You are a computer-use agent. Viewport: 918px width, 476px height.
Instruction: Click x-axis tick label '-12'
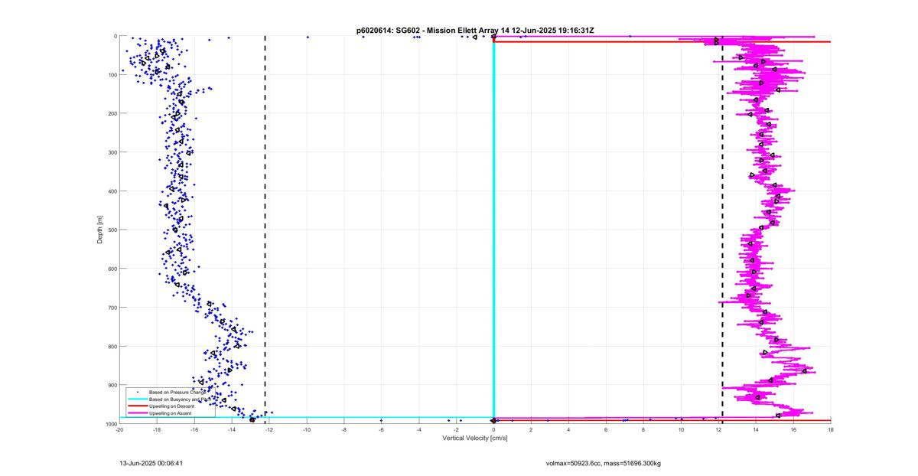pos(269,429)
